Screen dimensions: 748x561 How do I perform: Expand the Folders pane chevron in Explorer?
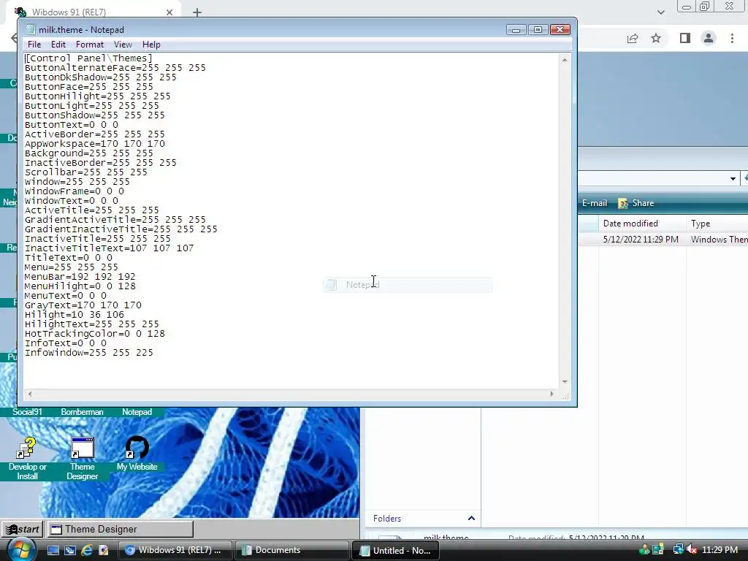coord(471,519)
